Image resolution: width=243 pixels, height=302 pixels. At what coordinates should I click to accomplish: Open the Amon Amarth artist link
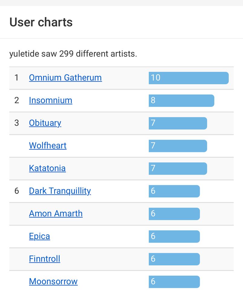point(56,214)
